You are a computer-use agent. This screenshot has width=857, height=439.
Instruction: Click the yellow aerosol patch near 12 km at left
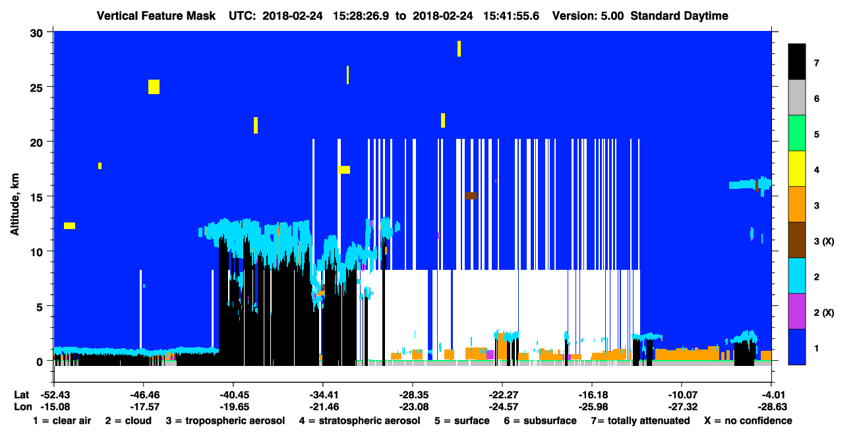point(69,226)
